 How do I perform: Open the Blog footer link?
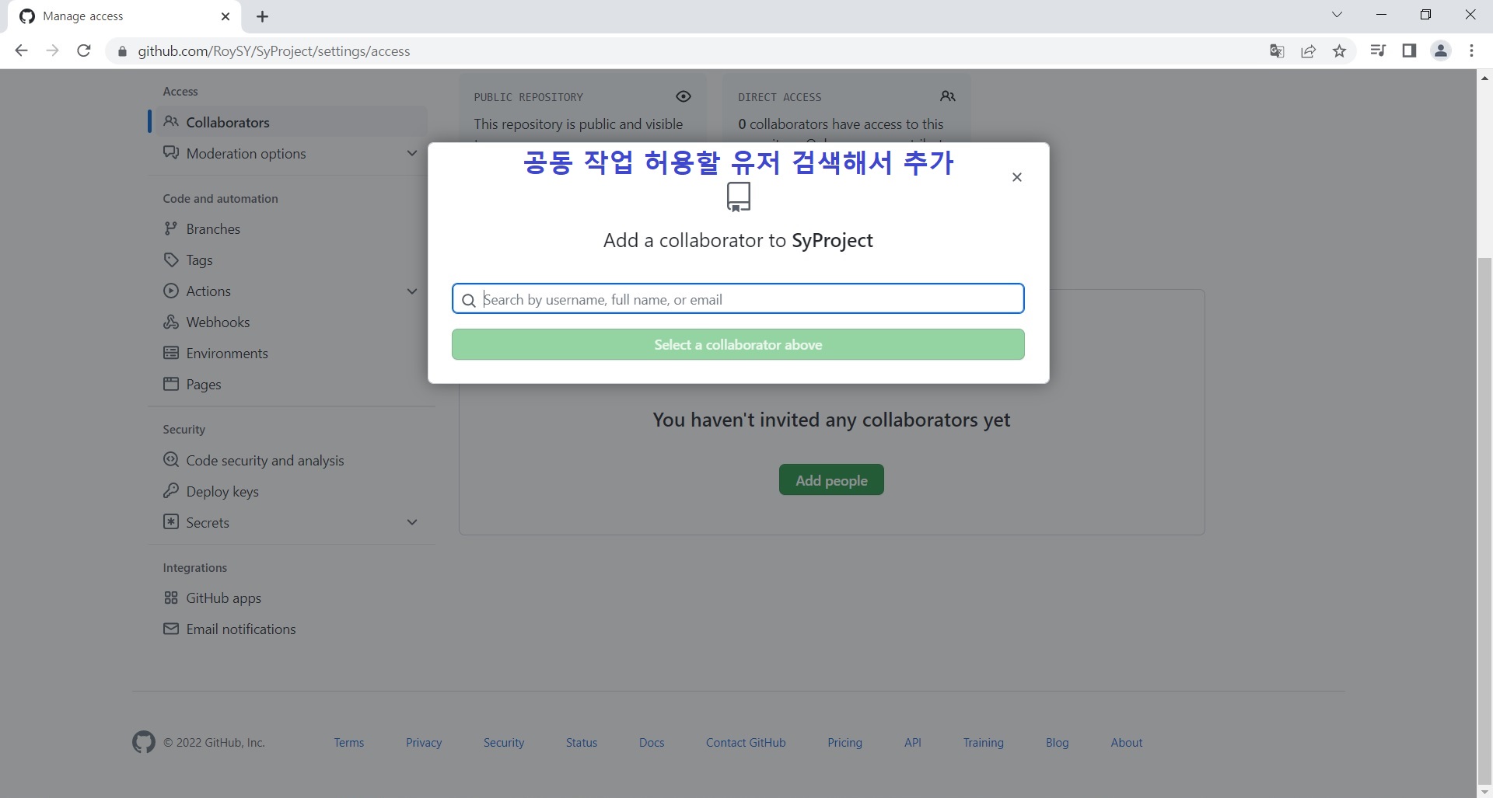[x=1057, y=743]
